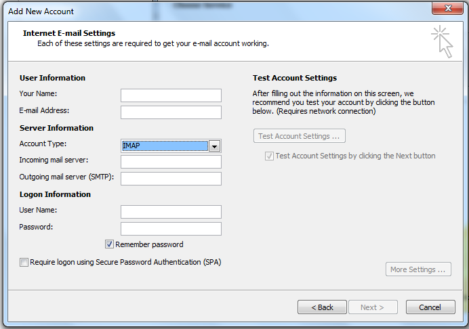Open More Settings dialog

tap(418, 269)
